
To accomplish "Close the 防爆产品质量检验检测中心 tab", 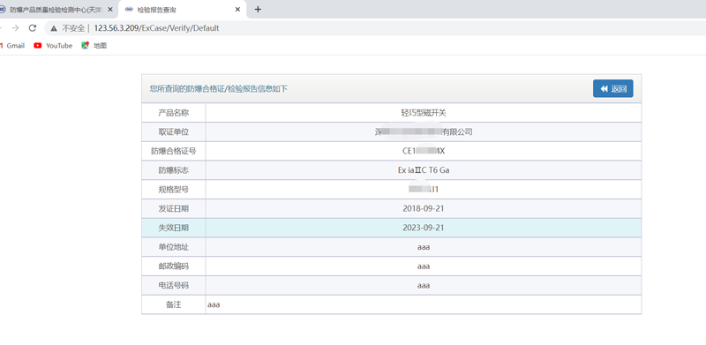I will click(110, 10).
